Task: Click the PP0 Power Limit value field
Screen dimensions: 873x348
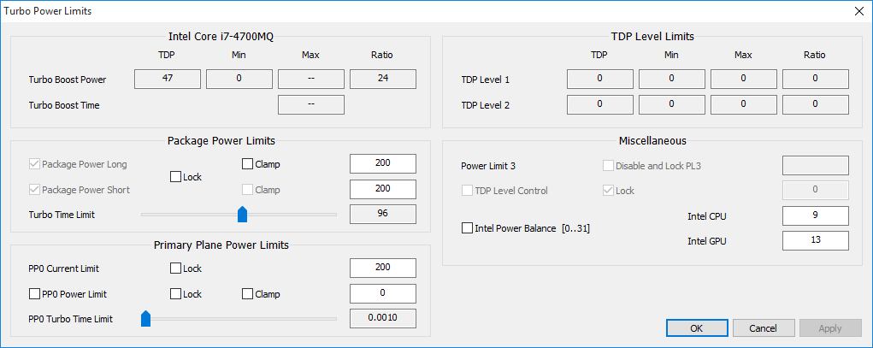Action: tap(383, 293)
